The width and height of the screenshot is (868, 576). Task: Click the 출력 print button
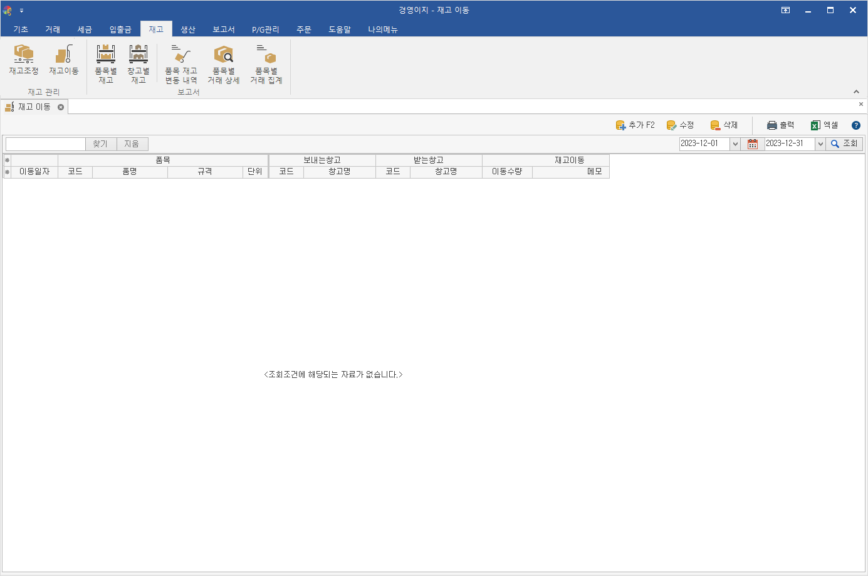point(781,125)
